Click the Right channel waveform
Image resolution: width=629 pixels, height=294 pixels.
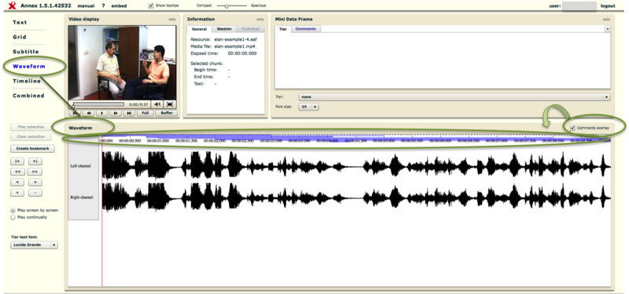[x=356, y=198]
